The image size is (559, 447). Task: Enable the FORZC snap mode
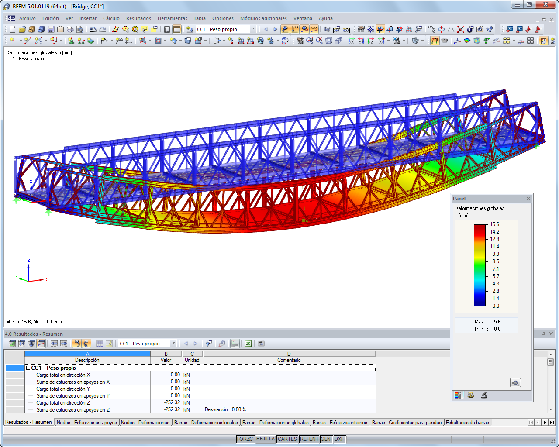(245, 439)
